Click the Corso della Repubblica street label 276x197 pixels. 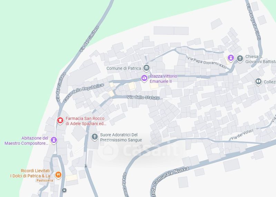[x=83, y=93]
